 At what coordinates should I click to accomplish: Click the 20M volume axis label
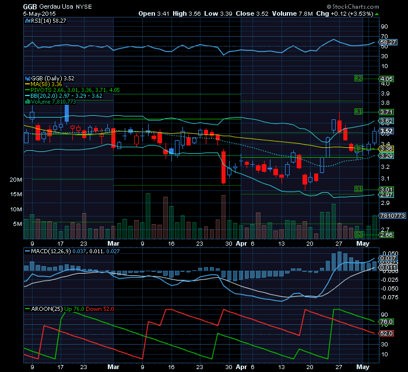[15, 180]
